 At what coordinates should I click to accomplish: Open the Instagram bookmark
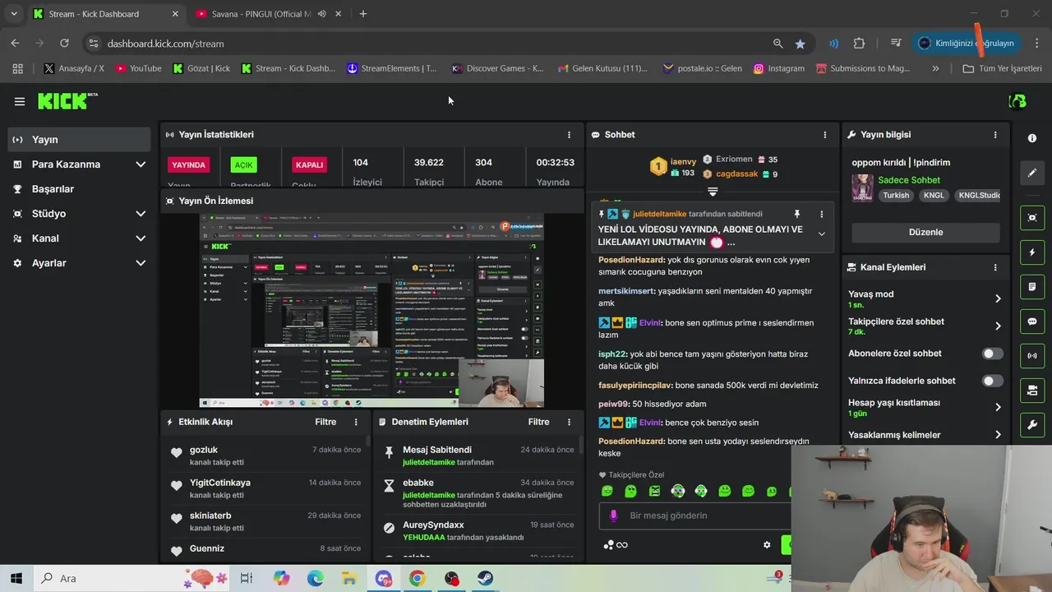tap(779, 68)
